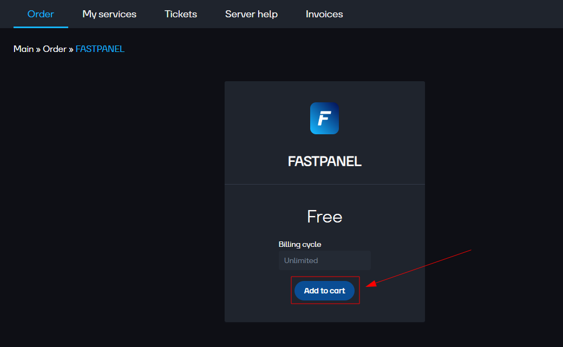Viewport: 563px width, 347px height.
Task: Open the Unlimited billing cycle dropdown
Action: tap(324, 260)
